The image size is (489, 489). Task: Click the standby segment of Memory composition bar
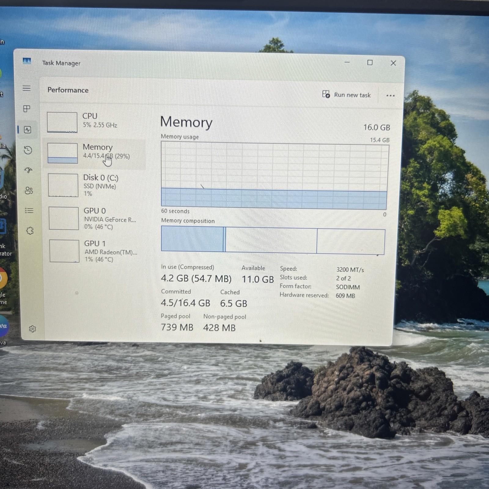point(271,240)
